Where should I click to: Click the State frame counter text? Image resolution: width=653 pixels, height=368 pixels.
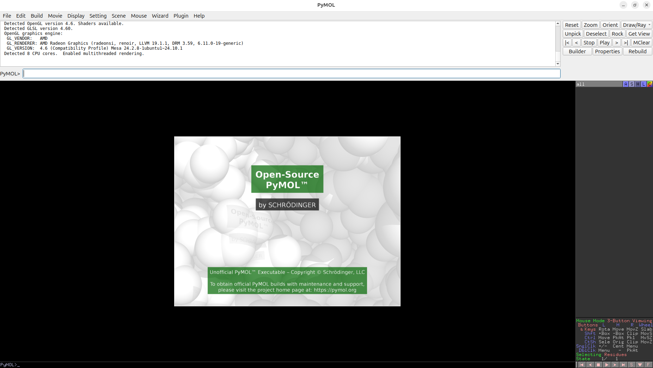pos(597,359)
